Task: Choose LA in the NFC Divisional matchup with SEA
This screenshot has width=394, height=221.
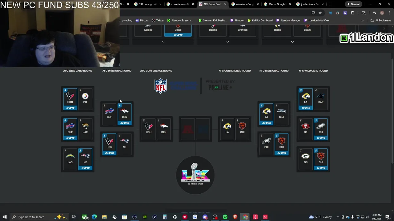Action: click(x=266, y=114)
